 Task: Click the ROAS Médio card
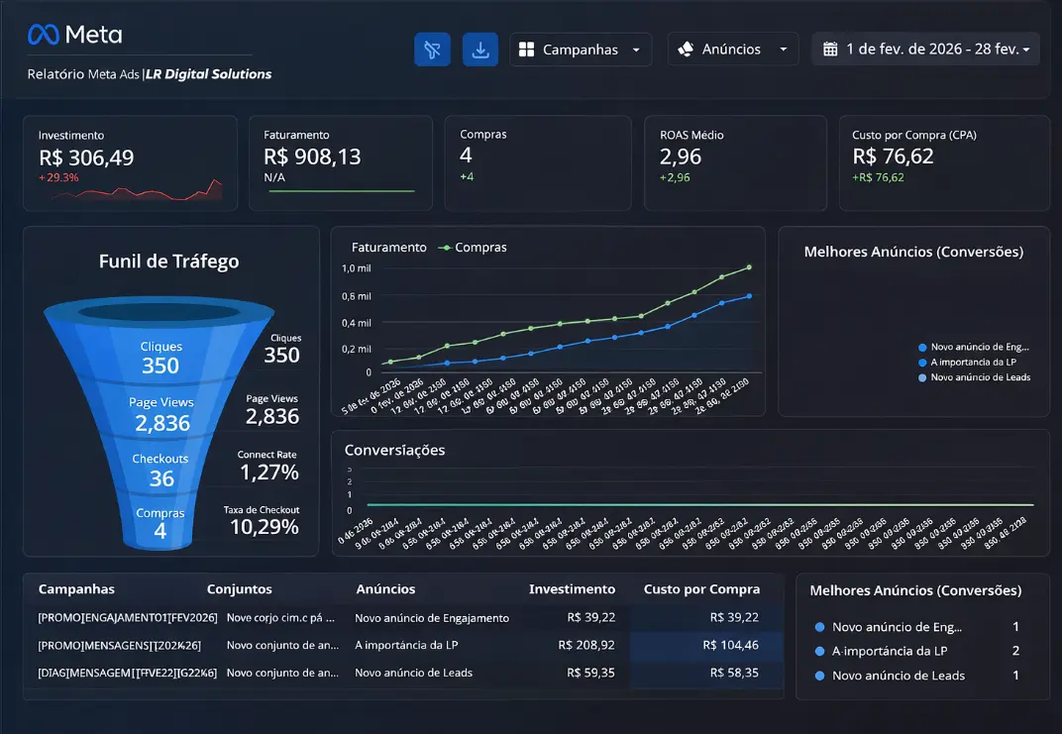[x=735, y=163]
